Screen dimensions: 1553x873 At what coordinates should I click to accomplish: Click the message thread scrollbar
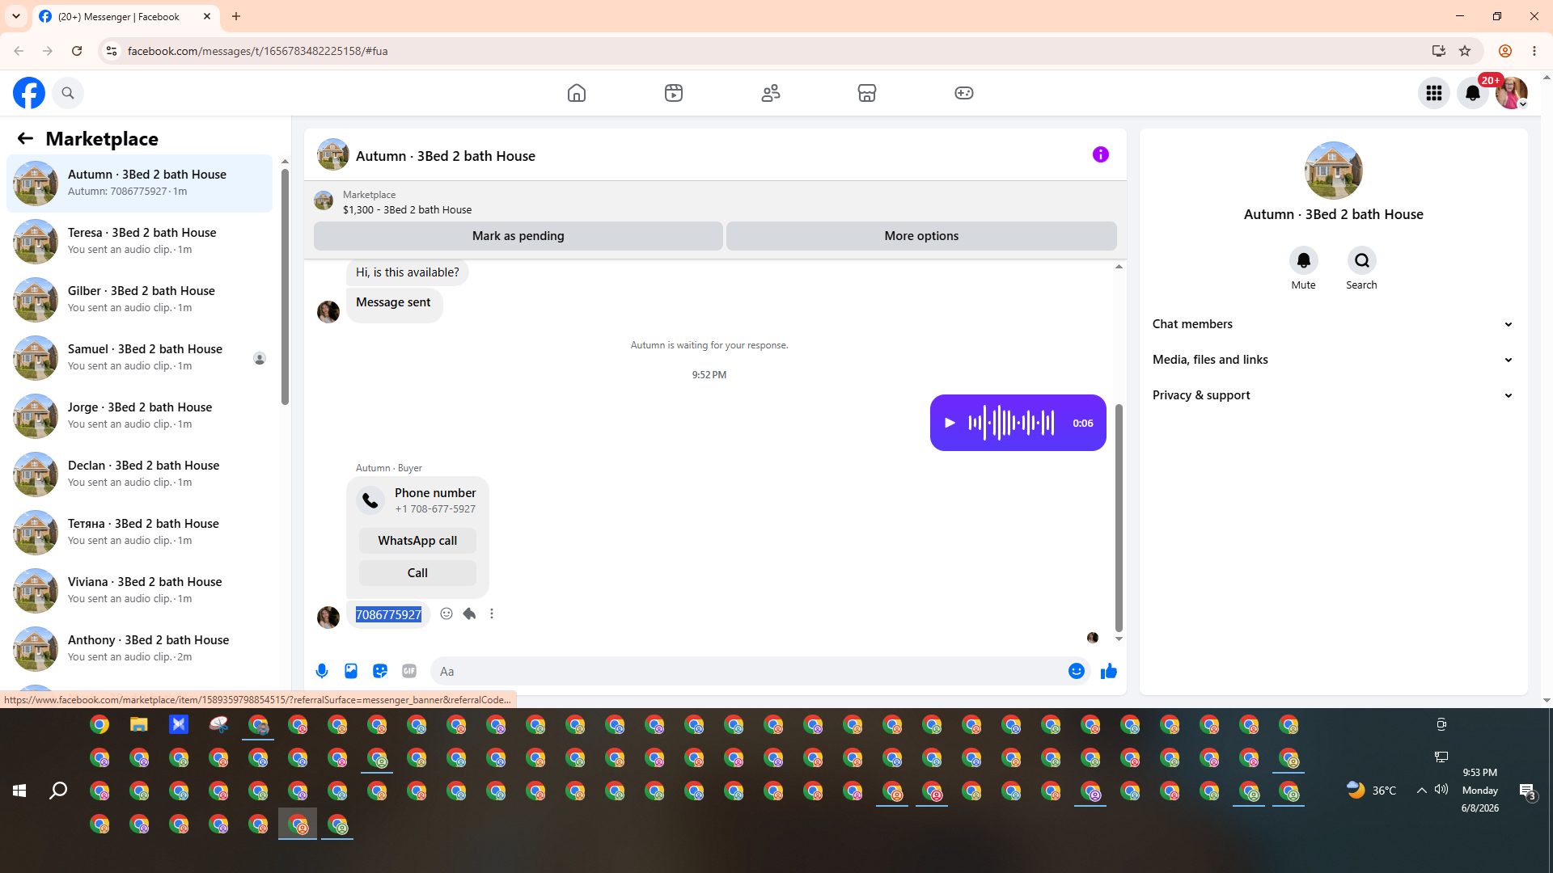(x=1119, y=517)
